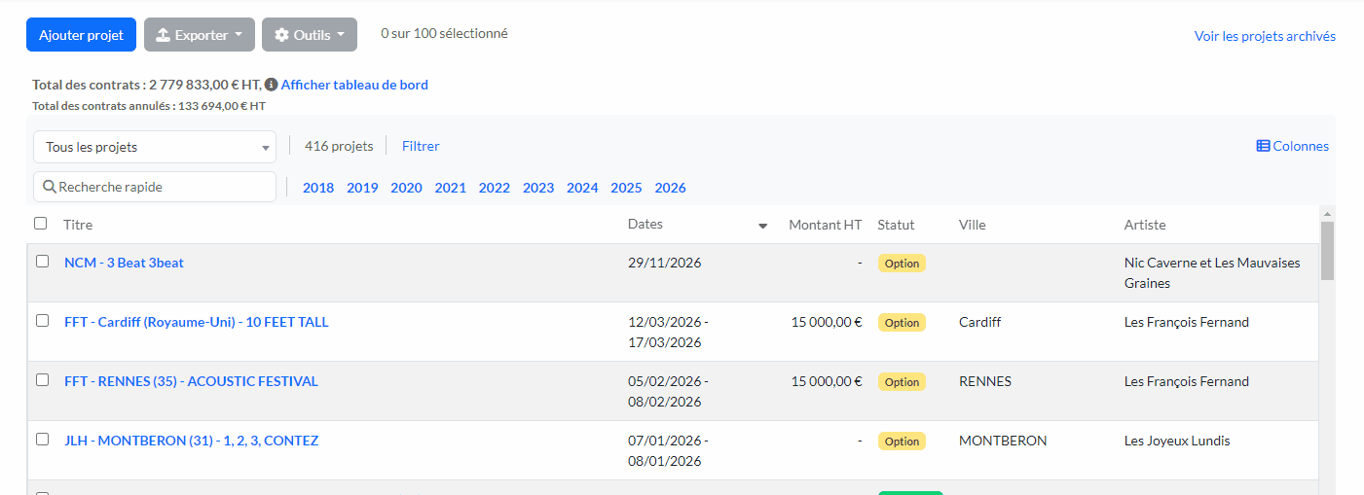Click the magnifier icon in quick search
The height and width of the screenshot is (495, 1364).
[49, 187]
